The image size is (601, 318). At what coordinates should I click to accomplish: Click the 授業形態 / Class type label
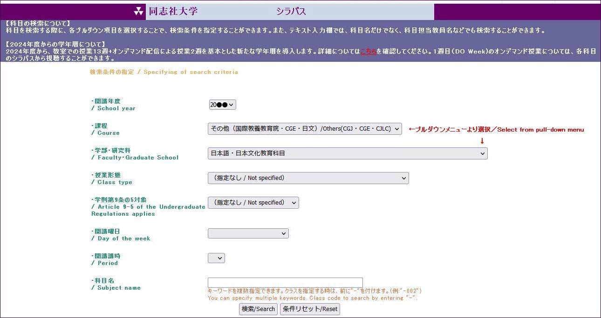(x=112, y=179)
